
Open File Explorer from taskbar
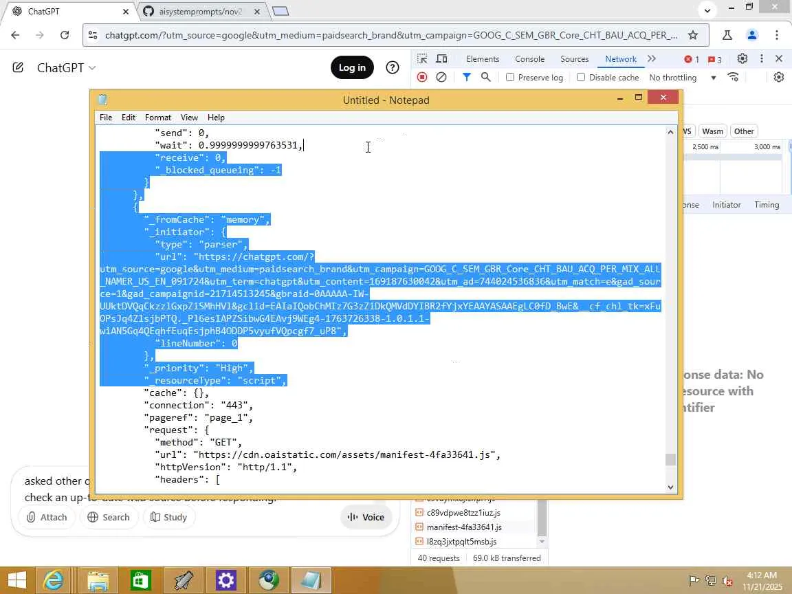[x=98, y=580]
